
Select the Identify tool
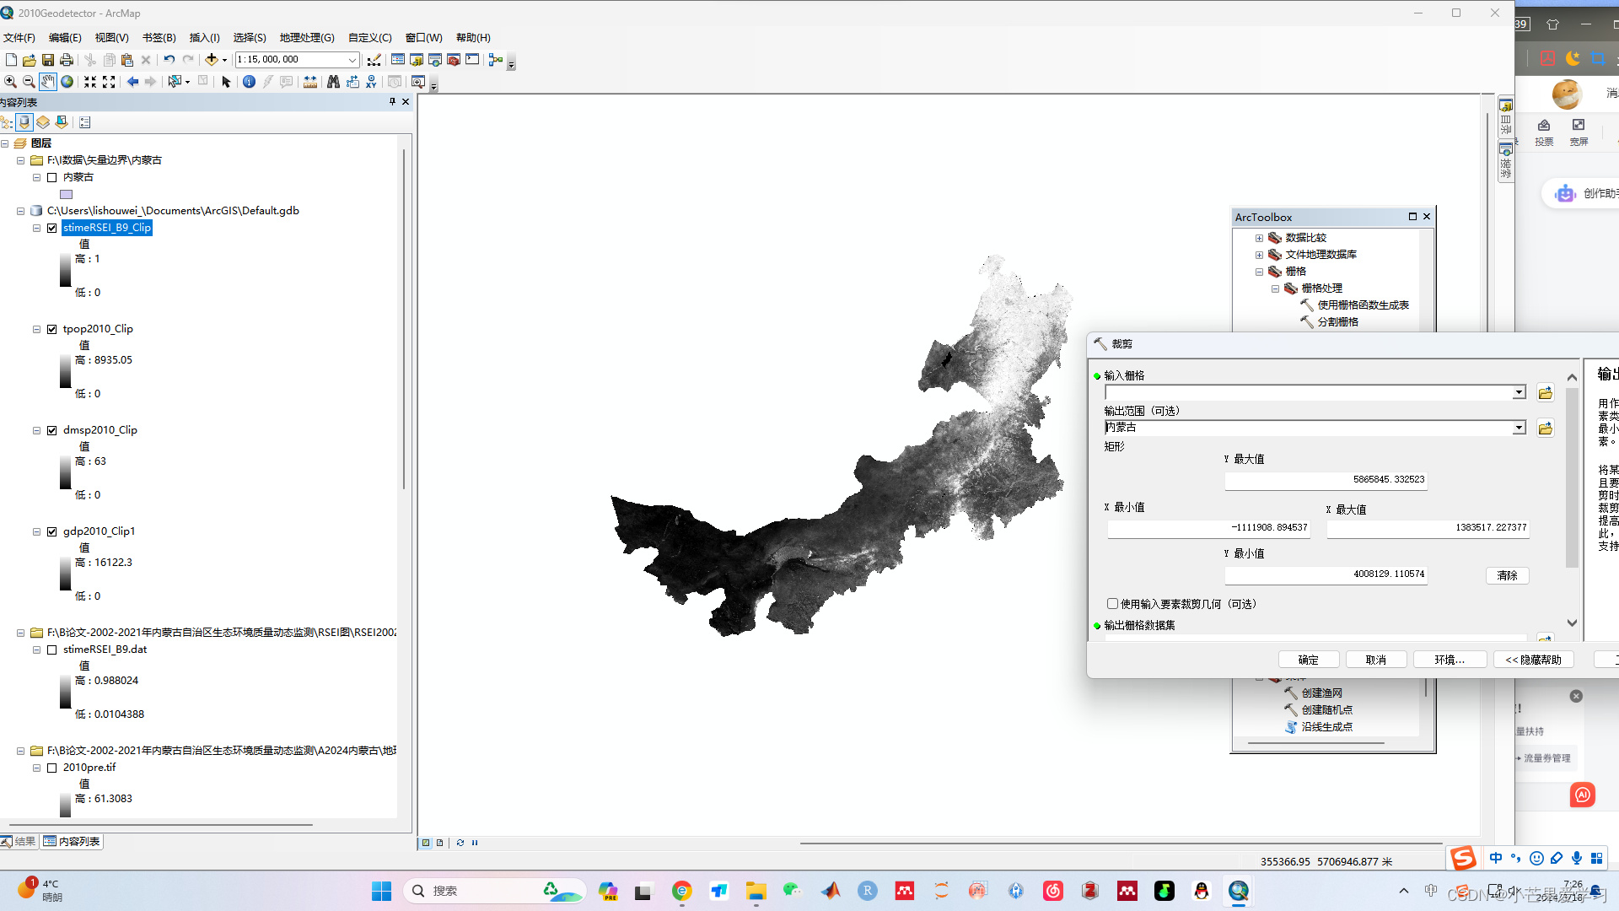click(x=249, y=82)
